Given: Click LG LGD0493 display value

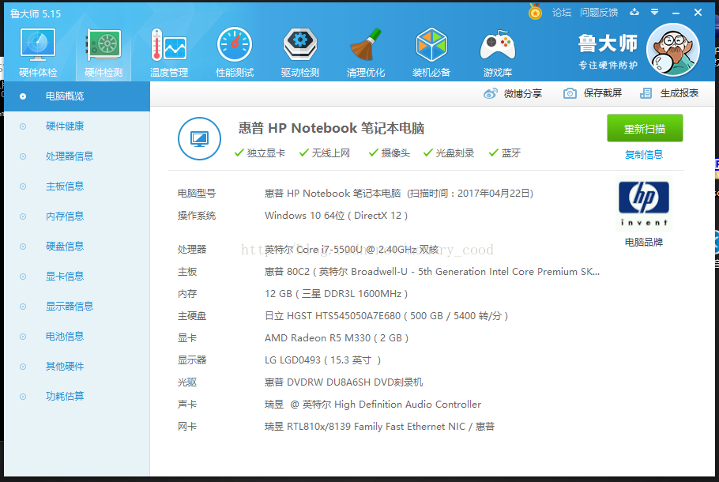Looking at the screenshot, I should [x=323, y=360].
